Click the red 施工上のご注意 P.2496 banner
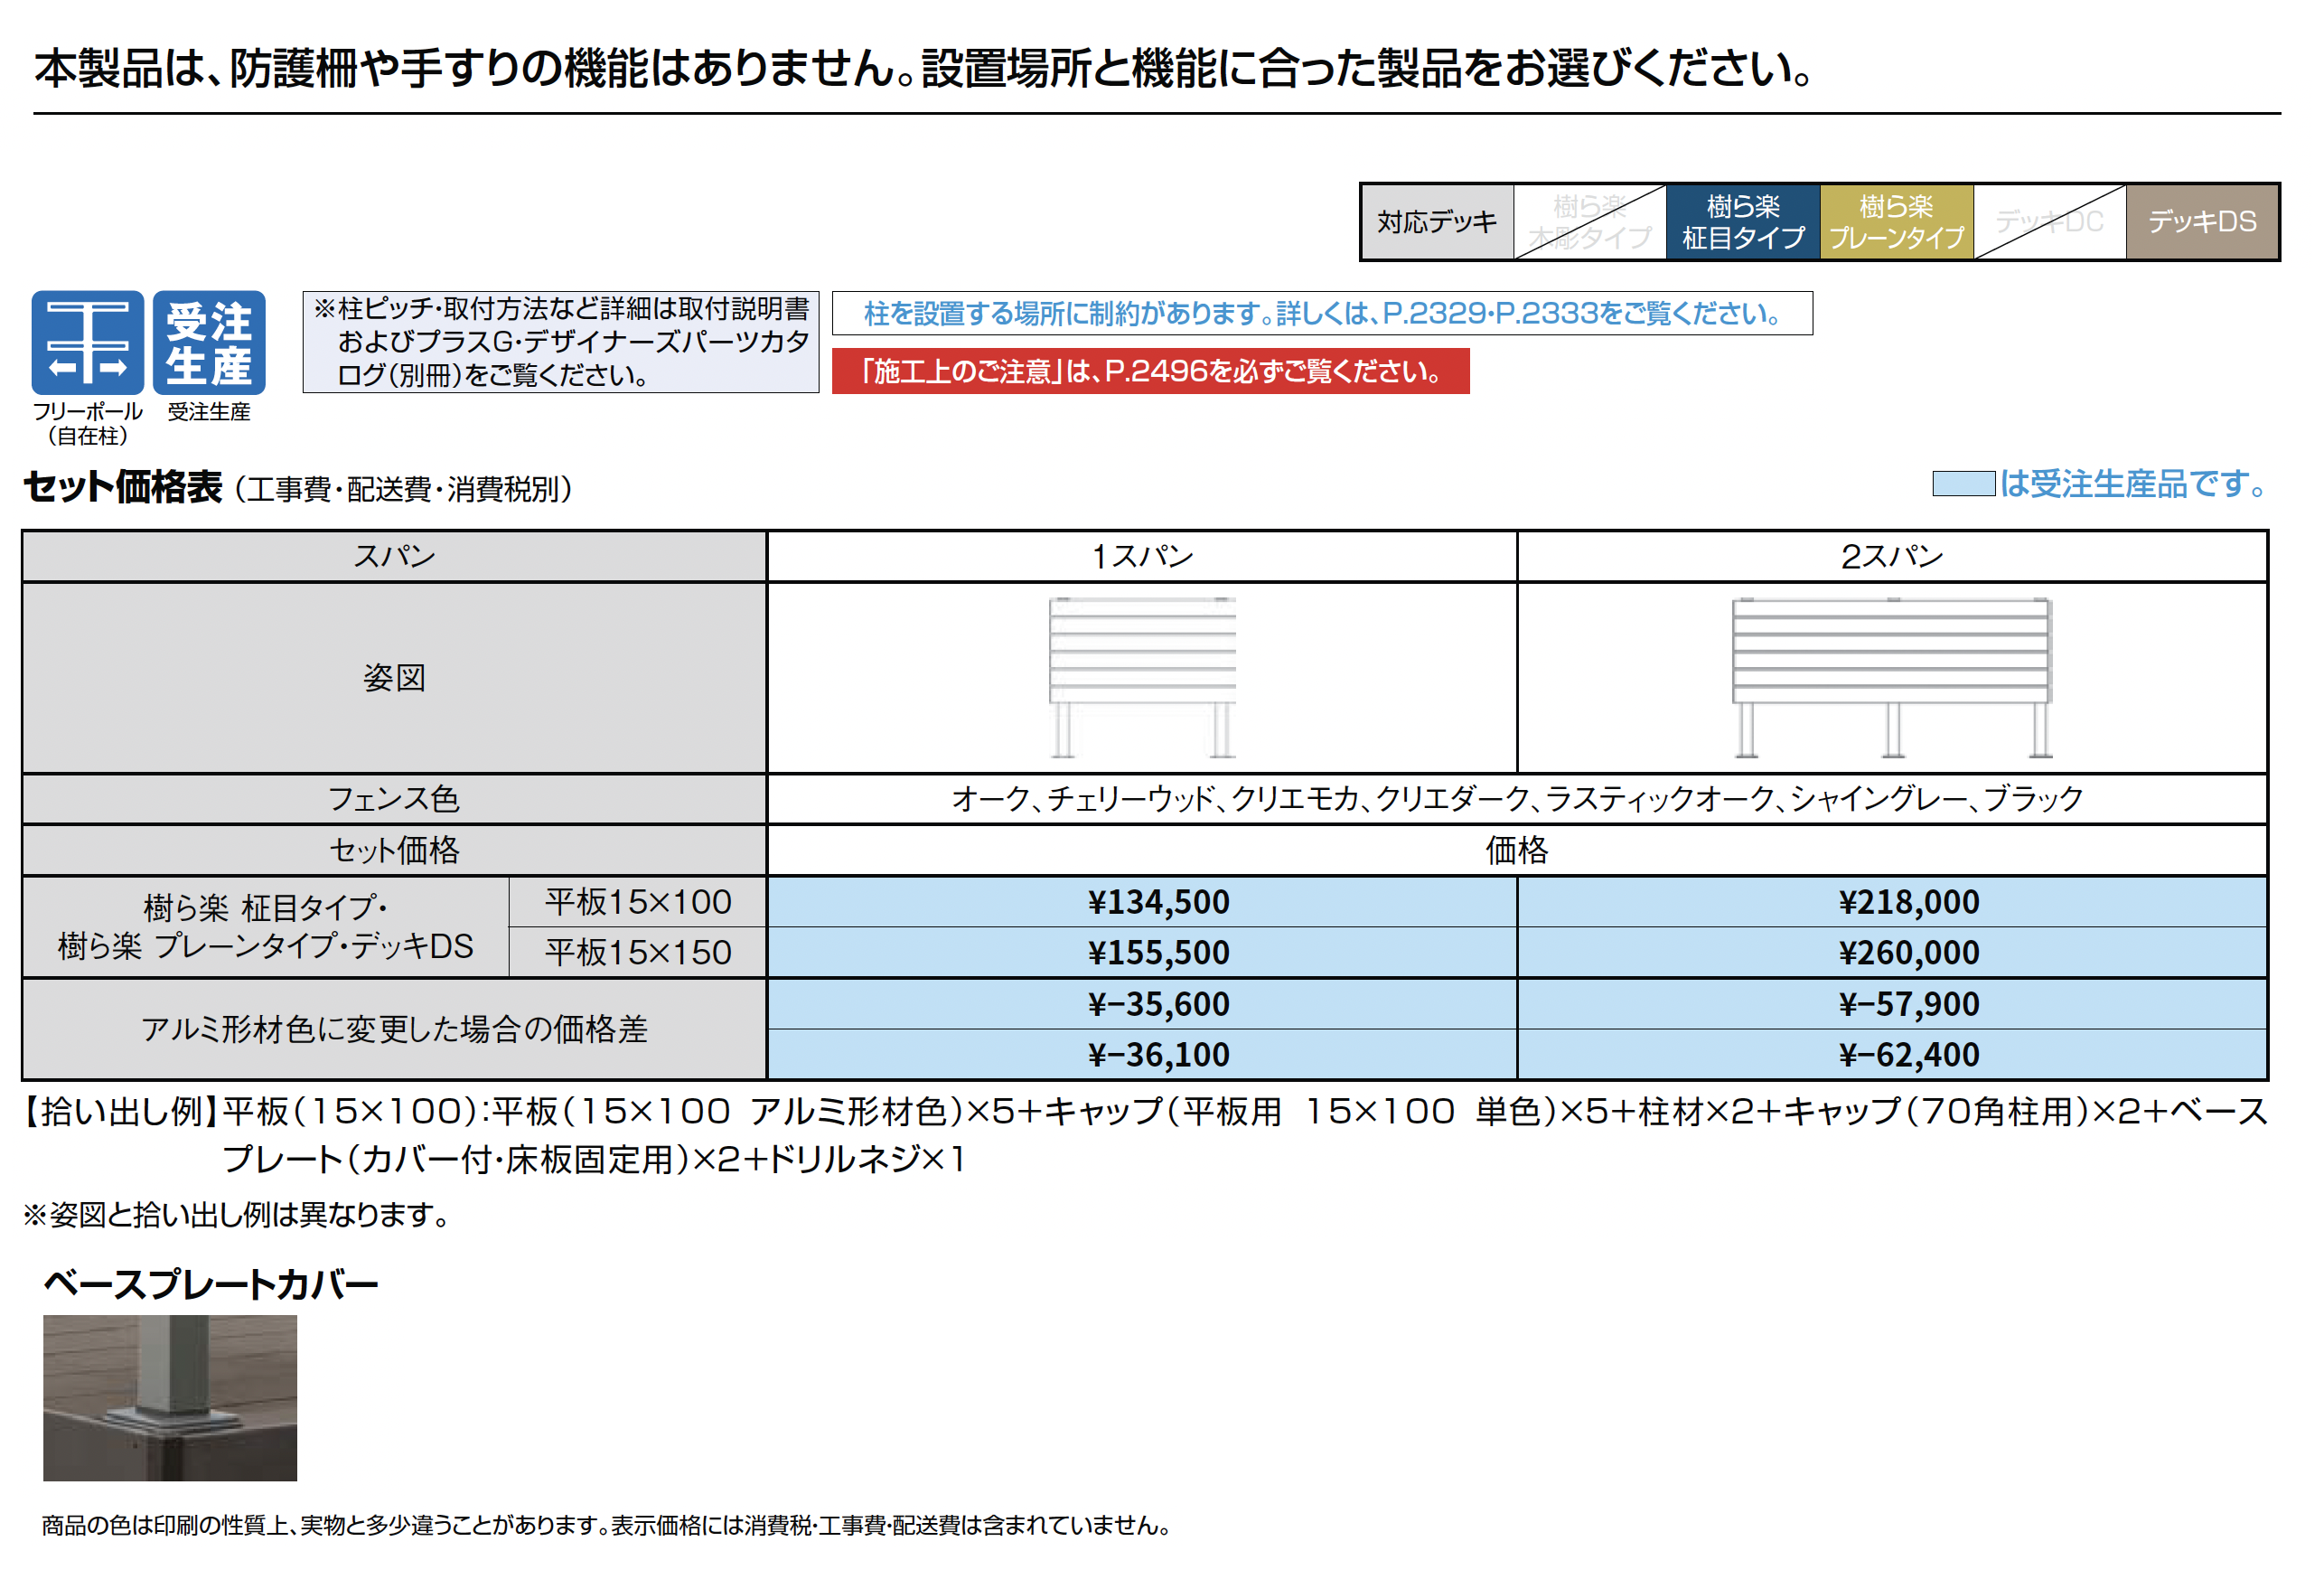The height and width of the screenshot is (1579, 2324). tap(1150, 372)
